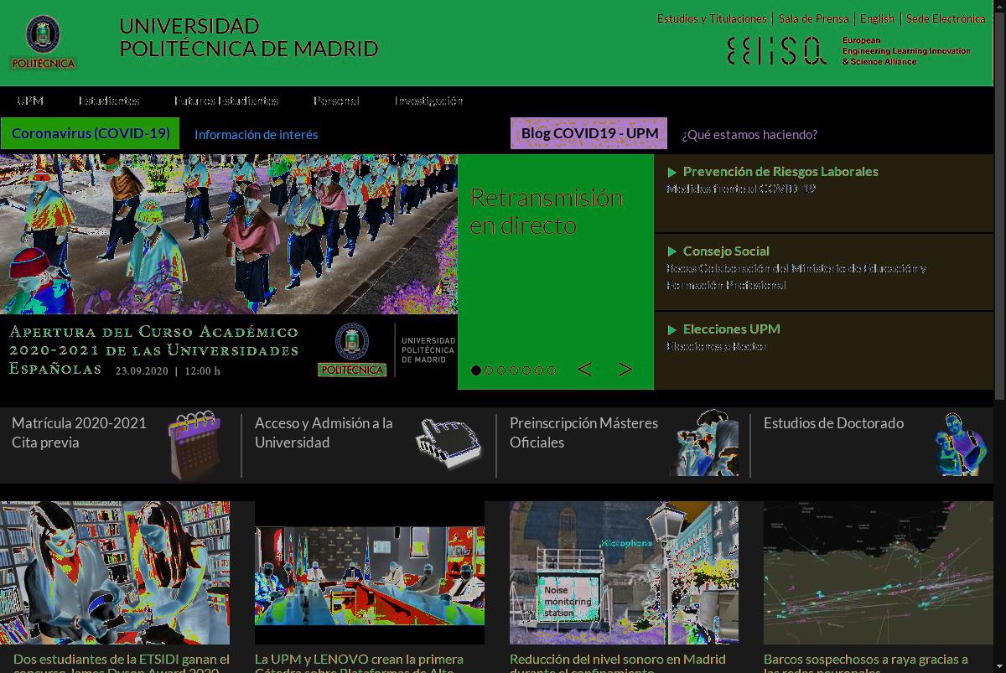
Task: Click the UPM Politécnica logo in header
Action: 44,43
